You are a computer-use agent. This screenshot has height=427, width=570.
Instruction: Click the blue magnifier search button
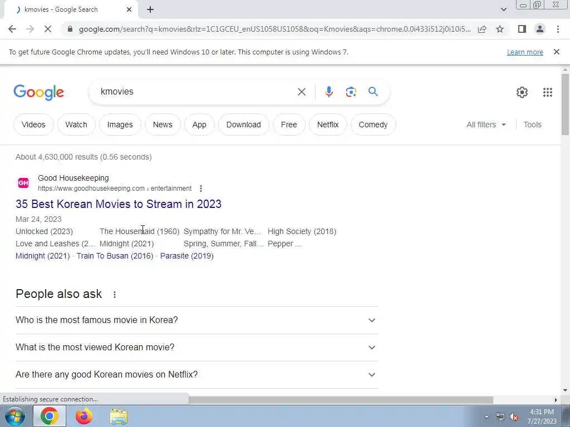(373, 92)
